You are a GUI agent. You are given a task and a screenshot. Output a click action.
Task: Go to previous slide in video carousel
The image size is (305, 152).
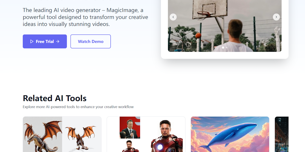pos(173,17)
